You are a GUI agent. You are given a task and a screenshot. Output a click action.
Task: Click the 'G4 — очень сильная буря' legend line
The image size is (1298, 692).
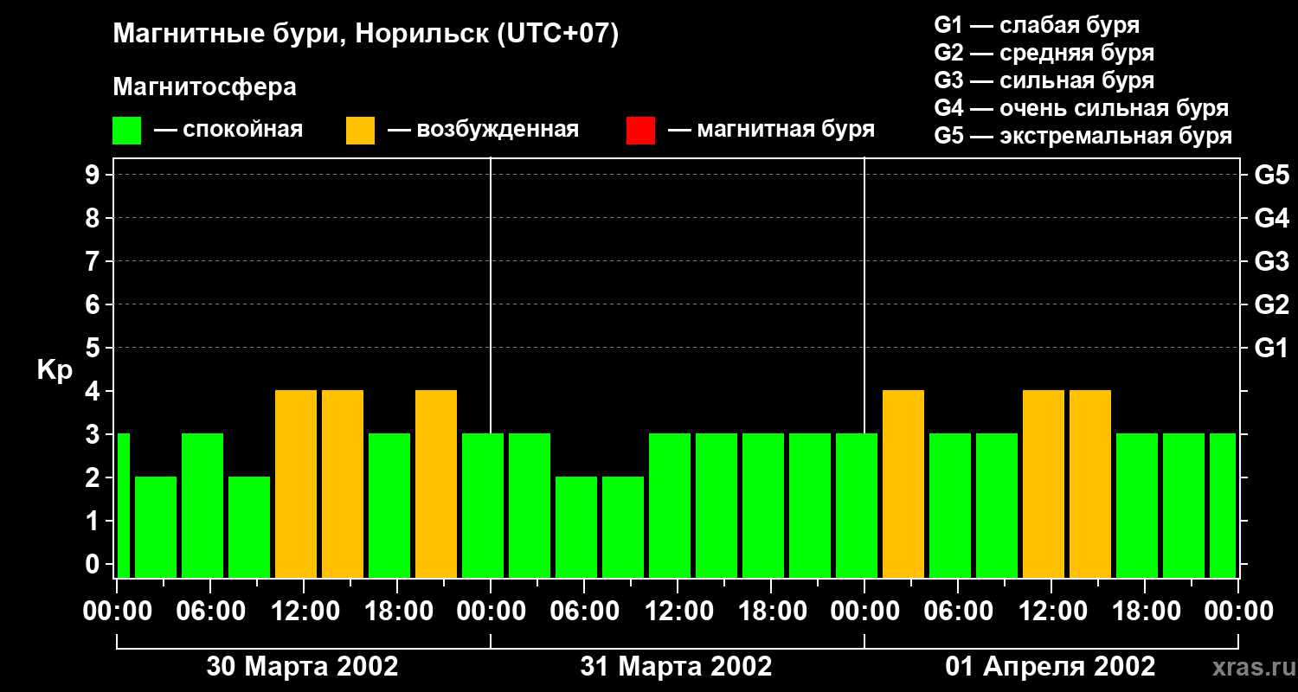pos(1082,108)
